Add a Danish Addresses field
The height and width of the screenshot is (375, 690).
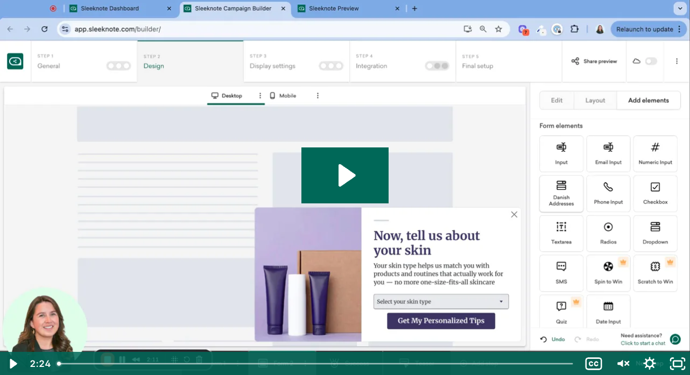coord(561,193)
